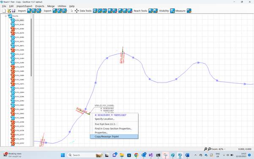Screen dimensions: 254x159
Task: Choose Properties... in the context menu
Action: [114, 133]
